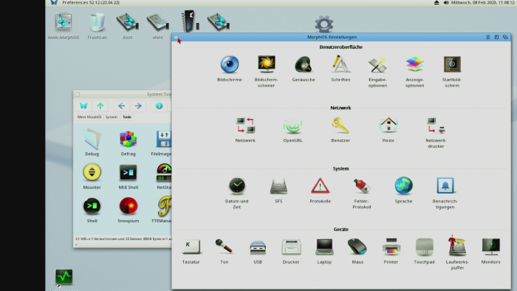Navigate back in Tools window
The width and height of the screenshot is (517, 291).
(121, 106)
